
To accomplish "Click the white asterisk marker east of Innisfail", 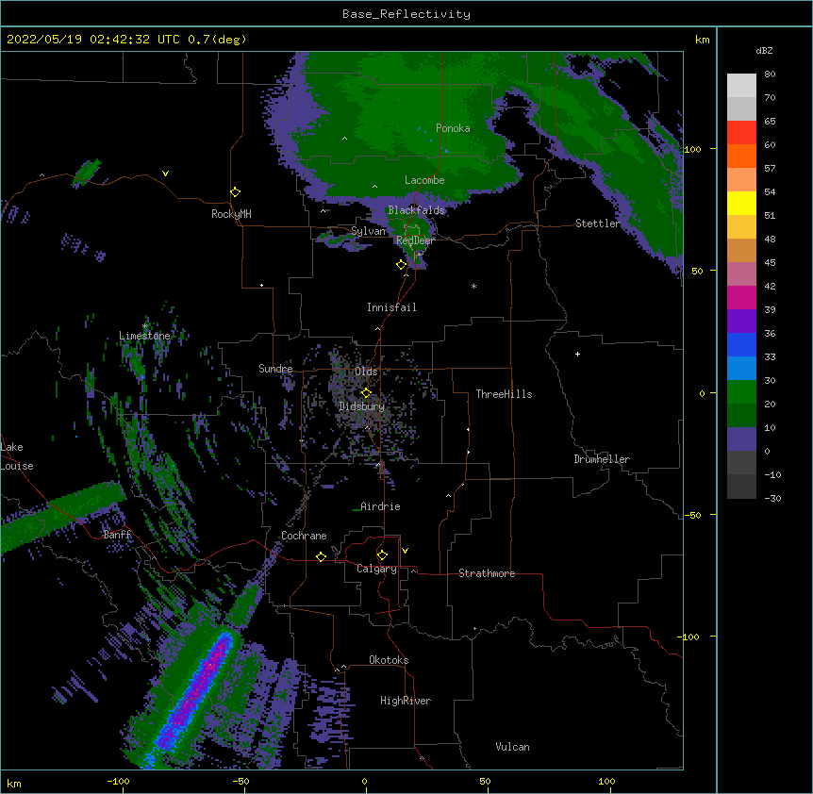I will click(x=473, y=286).
